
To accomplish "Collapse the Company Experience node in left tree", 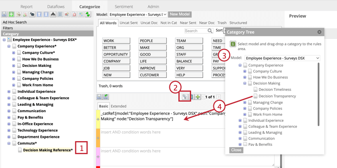I will 9,46.
